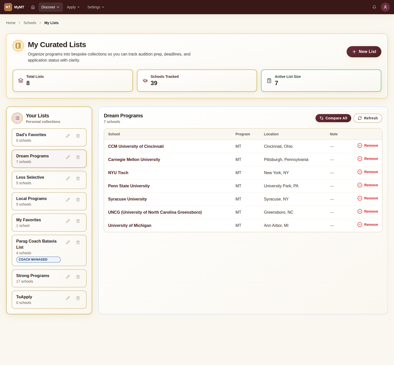The height and width of the screenshot is (365, 394).
Task: Open the Apply dropdown menu
Action: (x=73, y=7)
